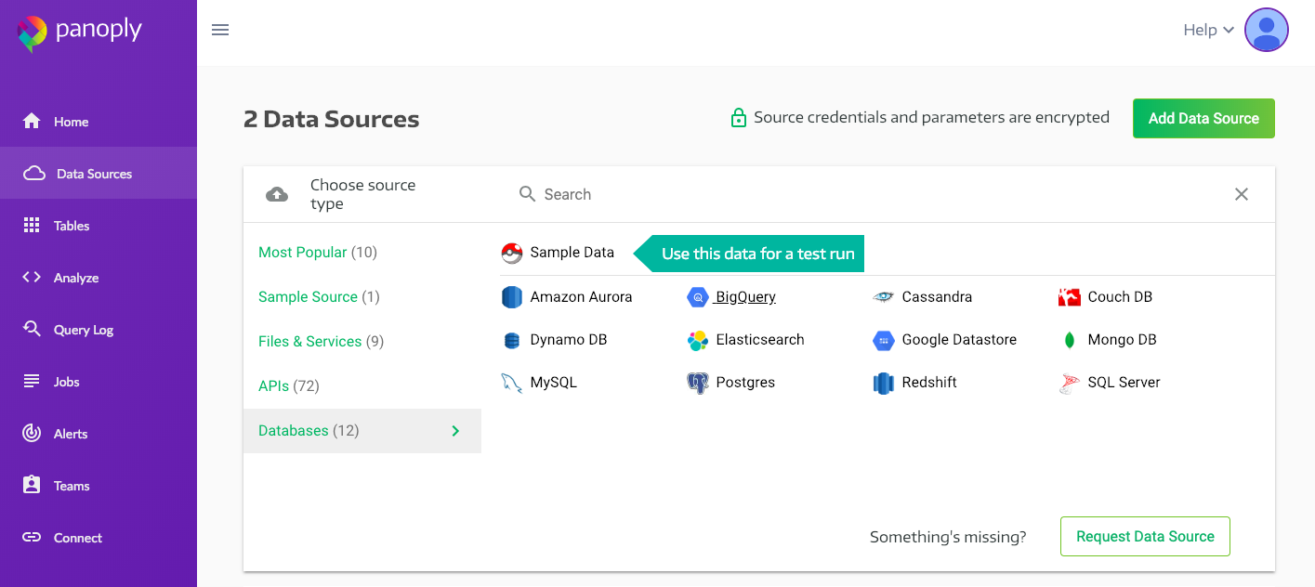Click the Home house icon
Screen dimensions: 1315x587
pyautogui.click(x=32, y=121)
